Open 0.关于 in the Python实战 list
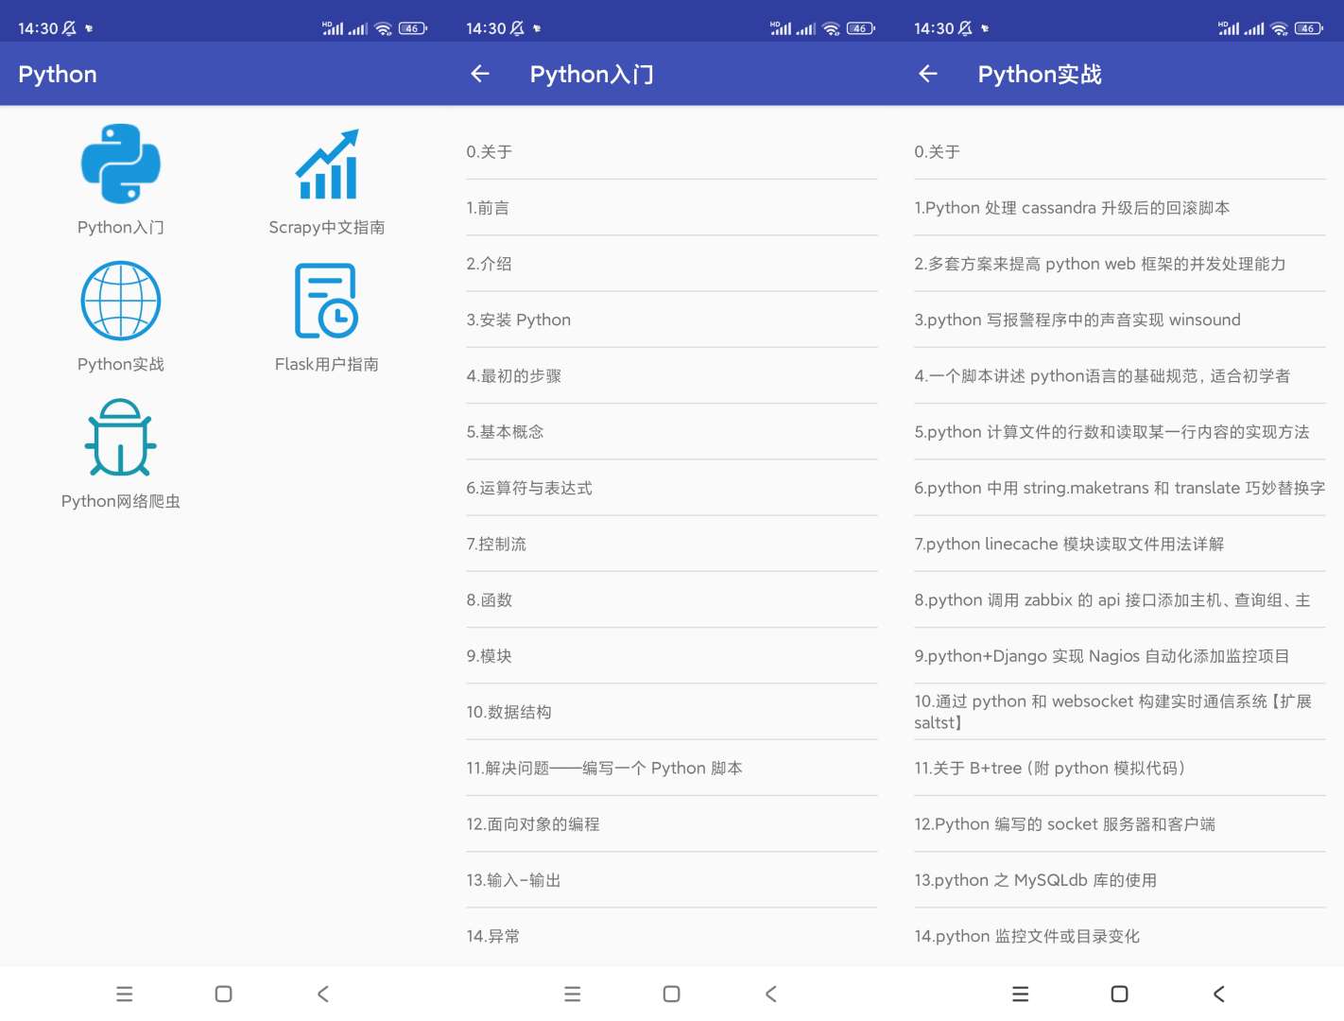1344x1021 pixels. point(1120,151)
